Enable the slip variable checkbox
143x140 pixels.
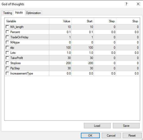(x=7, y=47)
